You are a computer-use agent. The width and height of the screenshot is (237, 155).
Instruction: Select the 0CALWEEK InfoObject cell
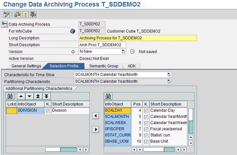click(118, 123)
